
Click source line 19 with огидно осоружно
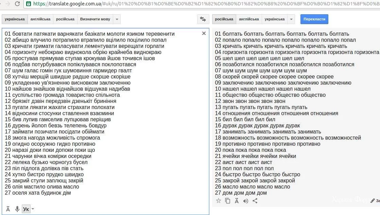tap(50, 144)
